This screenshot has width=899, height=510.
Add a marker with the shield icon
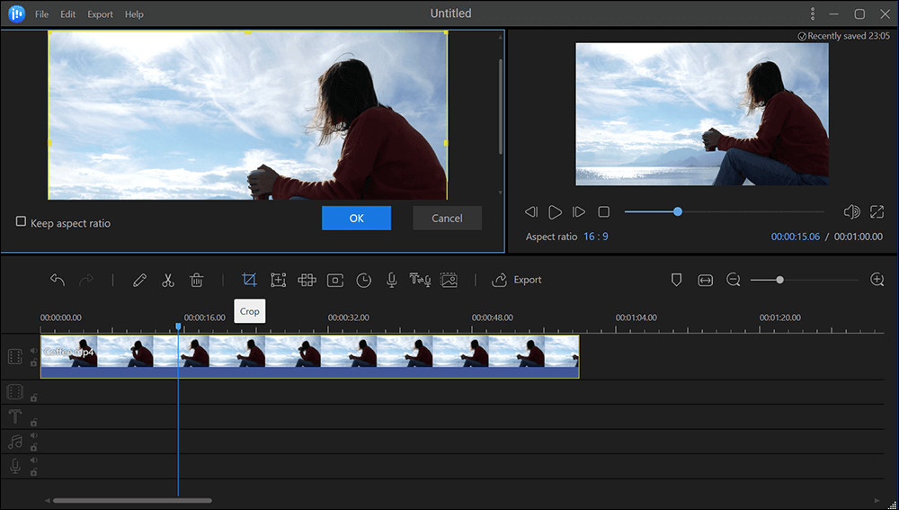click(677, 280)
